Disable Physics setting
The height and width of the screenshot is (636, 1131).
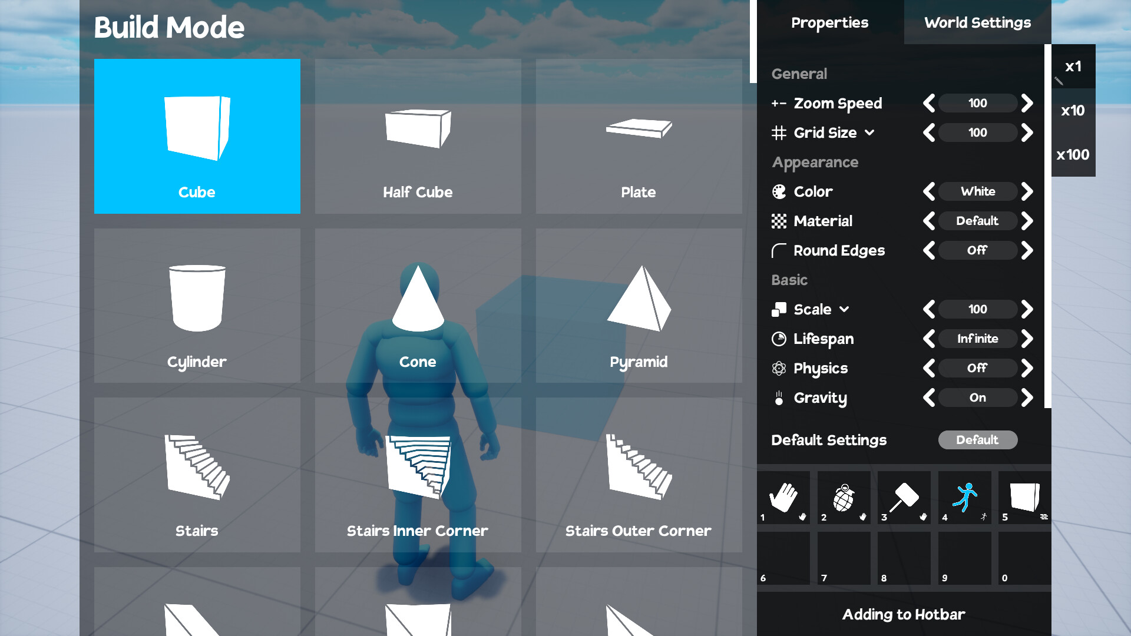pos(977,368)
